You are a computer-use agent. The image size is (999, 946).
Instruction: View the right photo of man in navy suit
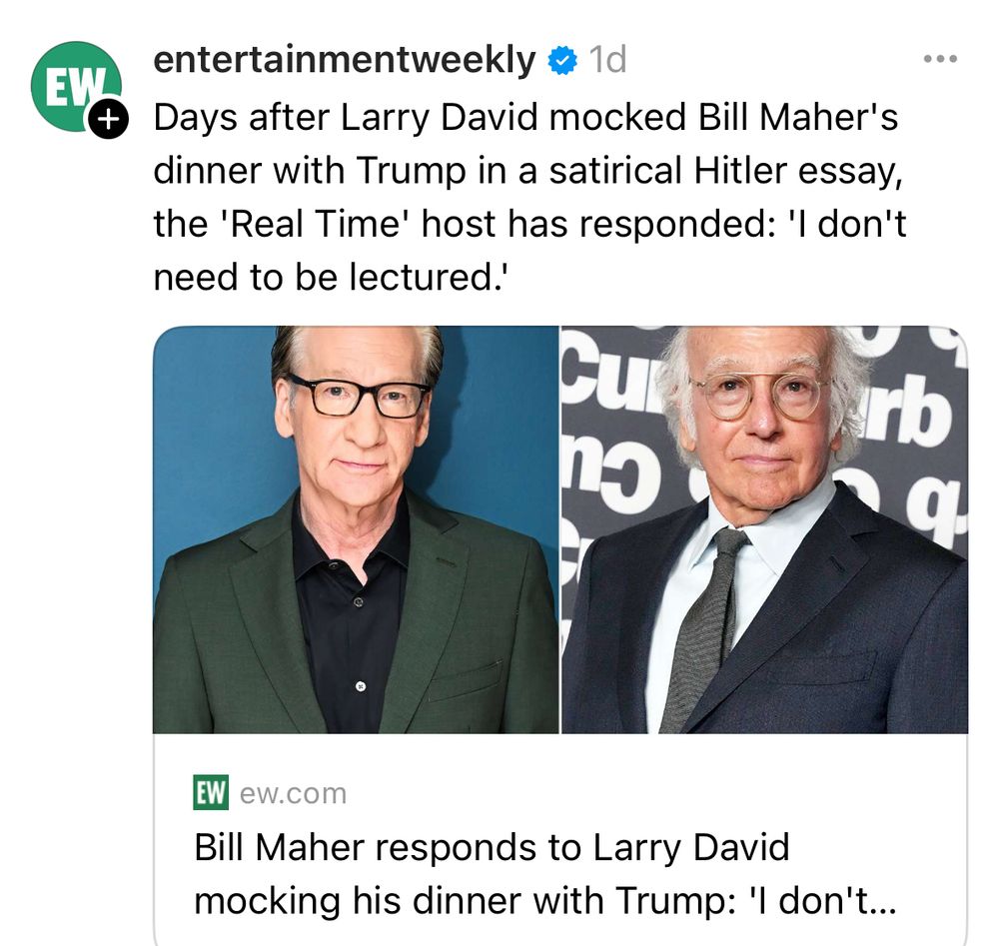pyautogui.click(x=764, y=529)
